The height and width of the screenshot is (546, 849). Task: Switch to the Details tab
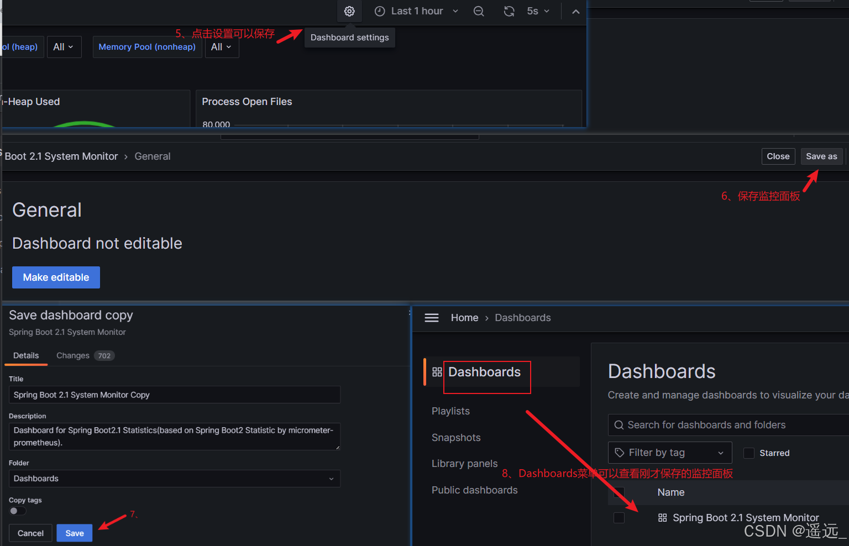[x=26, y=355]
